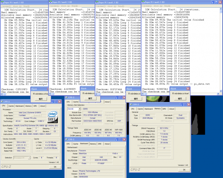
Task: Open Calculate menu in Super PI with checksum C2F039F3
Action: 6,6
